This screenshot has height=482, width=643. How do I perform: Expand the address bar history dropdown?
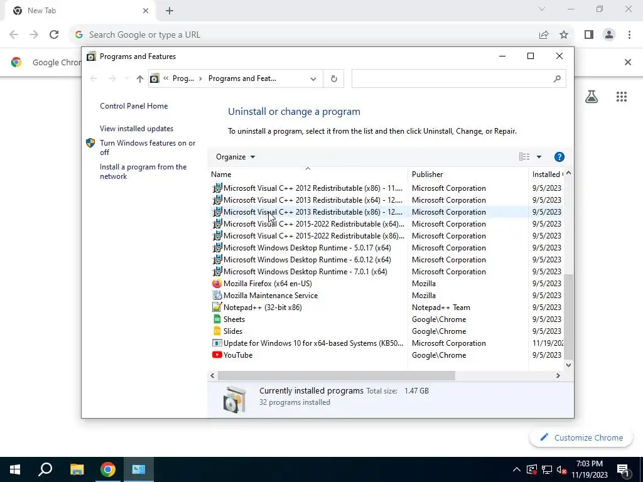click(313, 78)
